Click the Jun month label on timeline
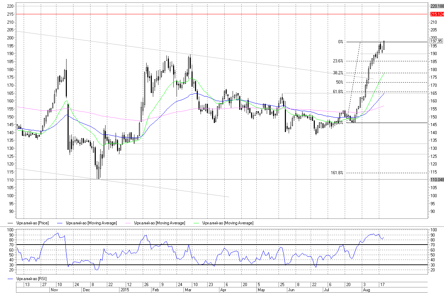The width and height of the screenshot is (444, 293). tap(291, 290)
